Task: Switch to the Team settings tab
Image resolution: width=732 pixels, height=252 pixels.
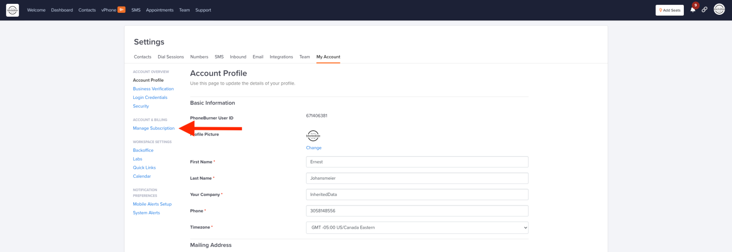Action: click(305, 57)
